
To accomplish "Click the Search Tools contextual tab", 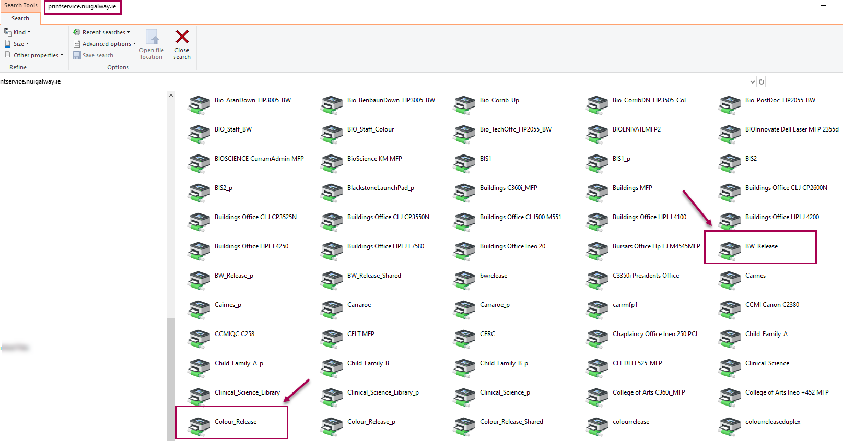I will pos(21,5).
